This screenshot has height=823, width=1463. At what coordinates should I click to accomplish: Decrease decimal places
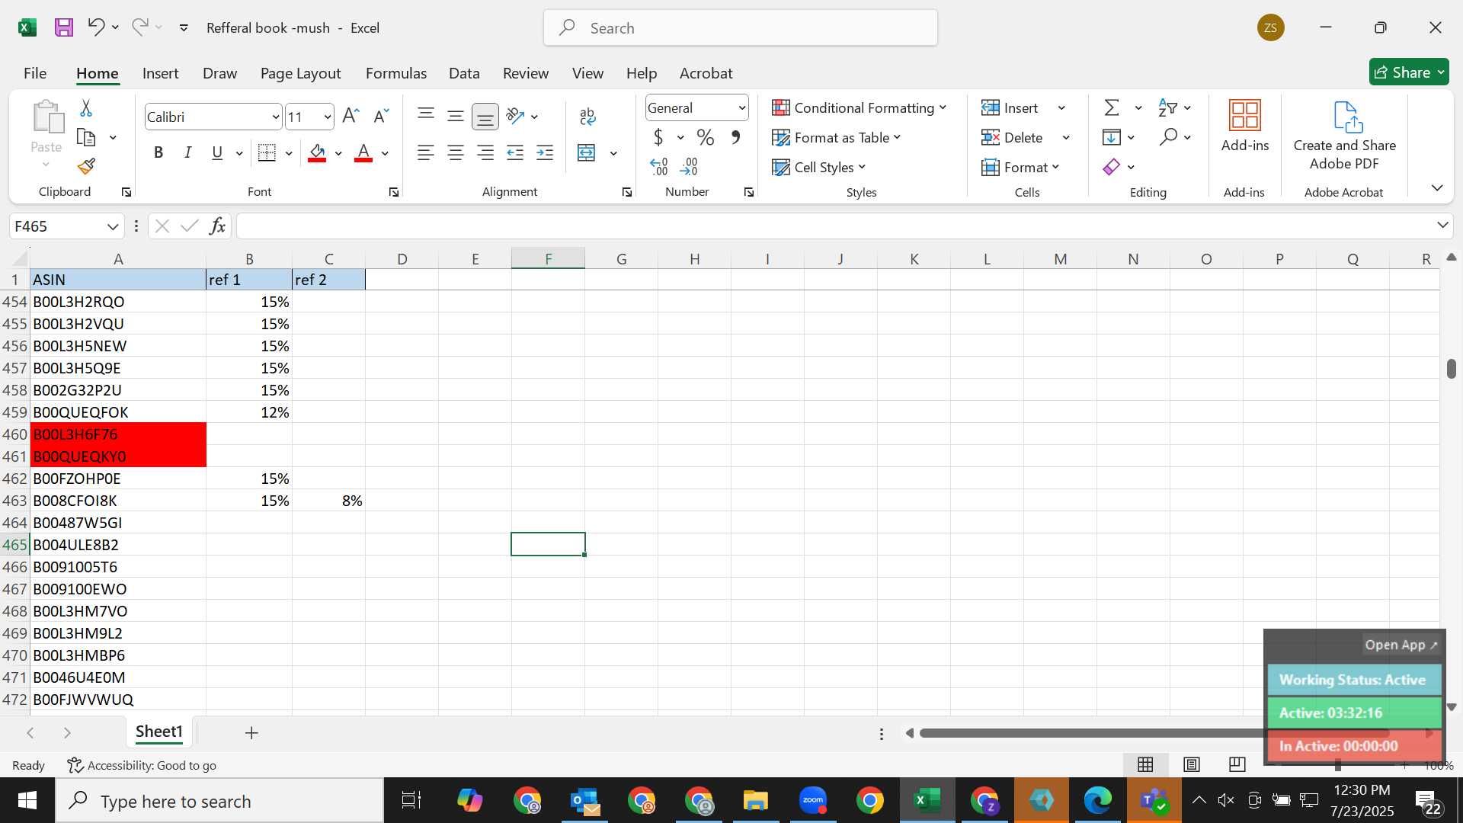[x=689, y=166]
